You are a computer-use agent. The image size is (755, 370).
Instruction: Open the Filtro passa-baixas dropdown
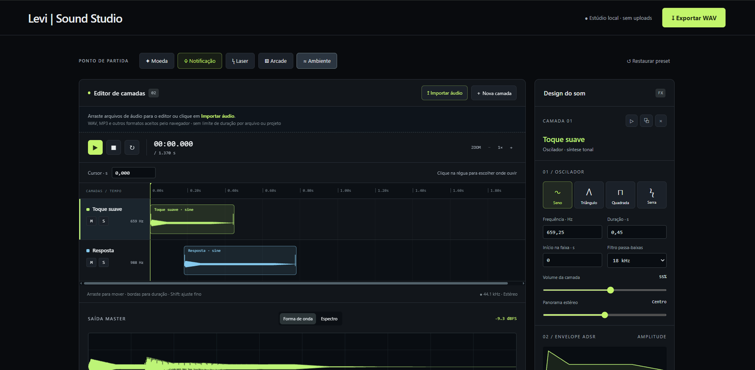[x=637, y=260]
